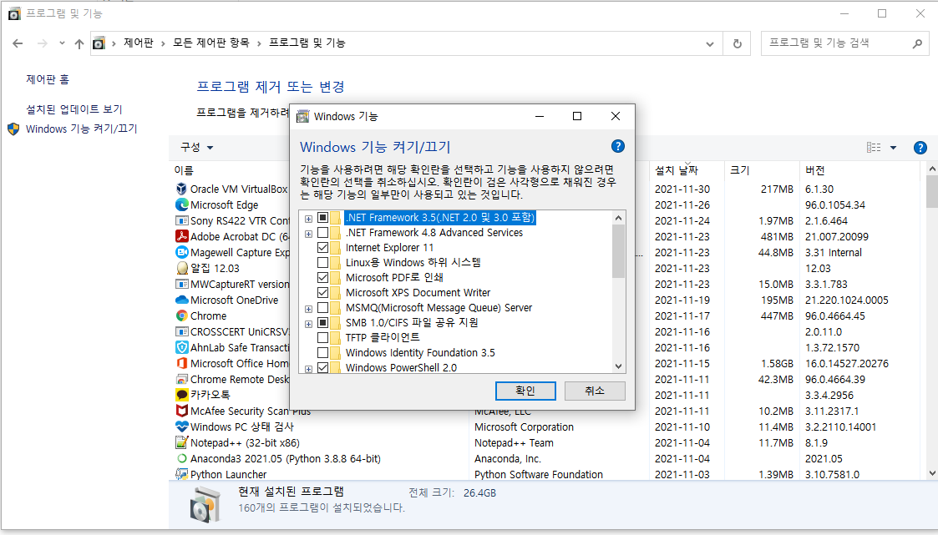Click the 알집 12.03 icon
This screenshot has height=535, width=938.
181,269
